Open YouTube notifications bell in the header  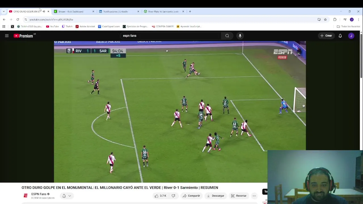[340, 36]
